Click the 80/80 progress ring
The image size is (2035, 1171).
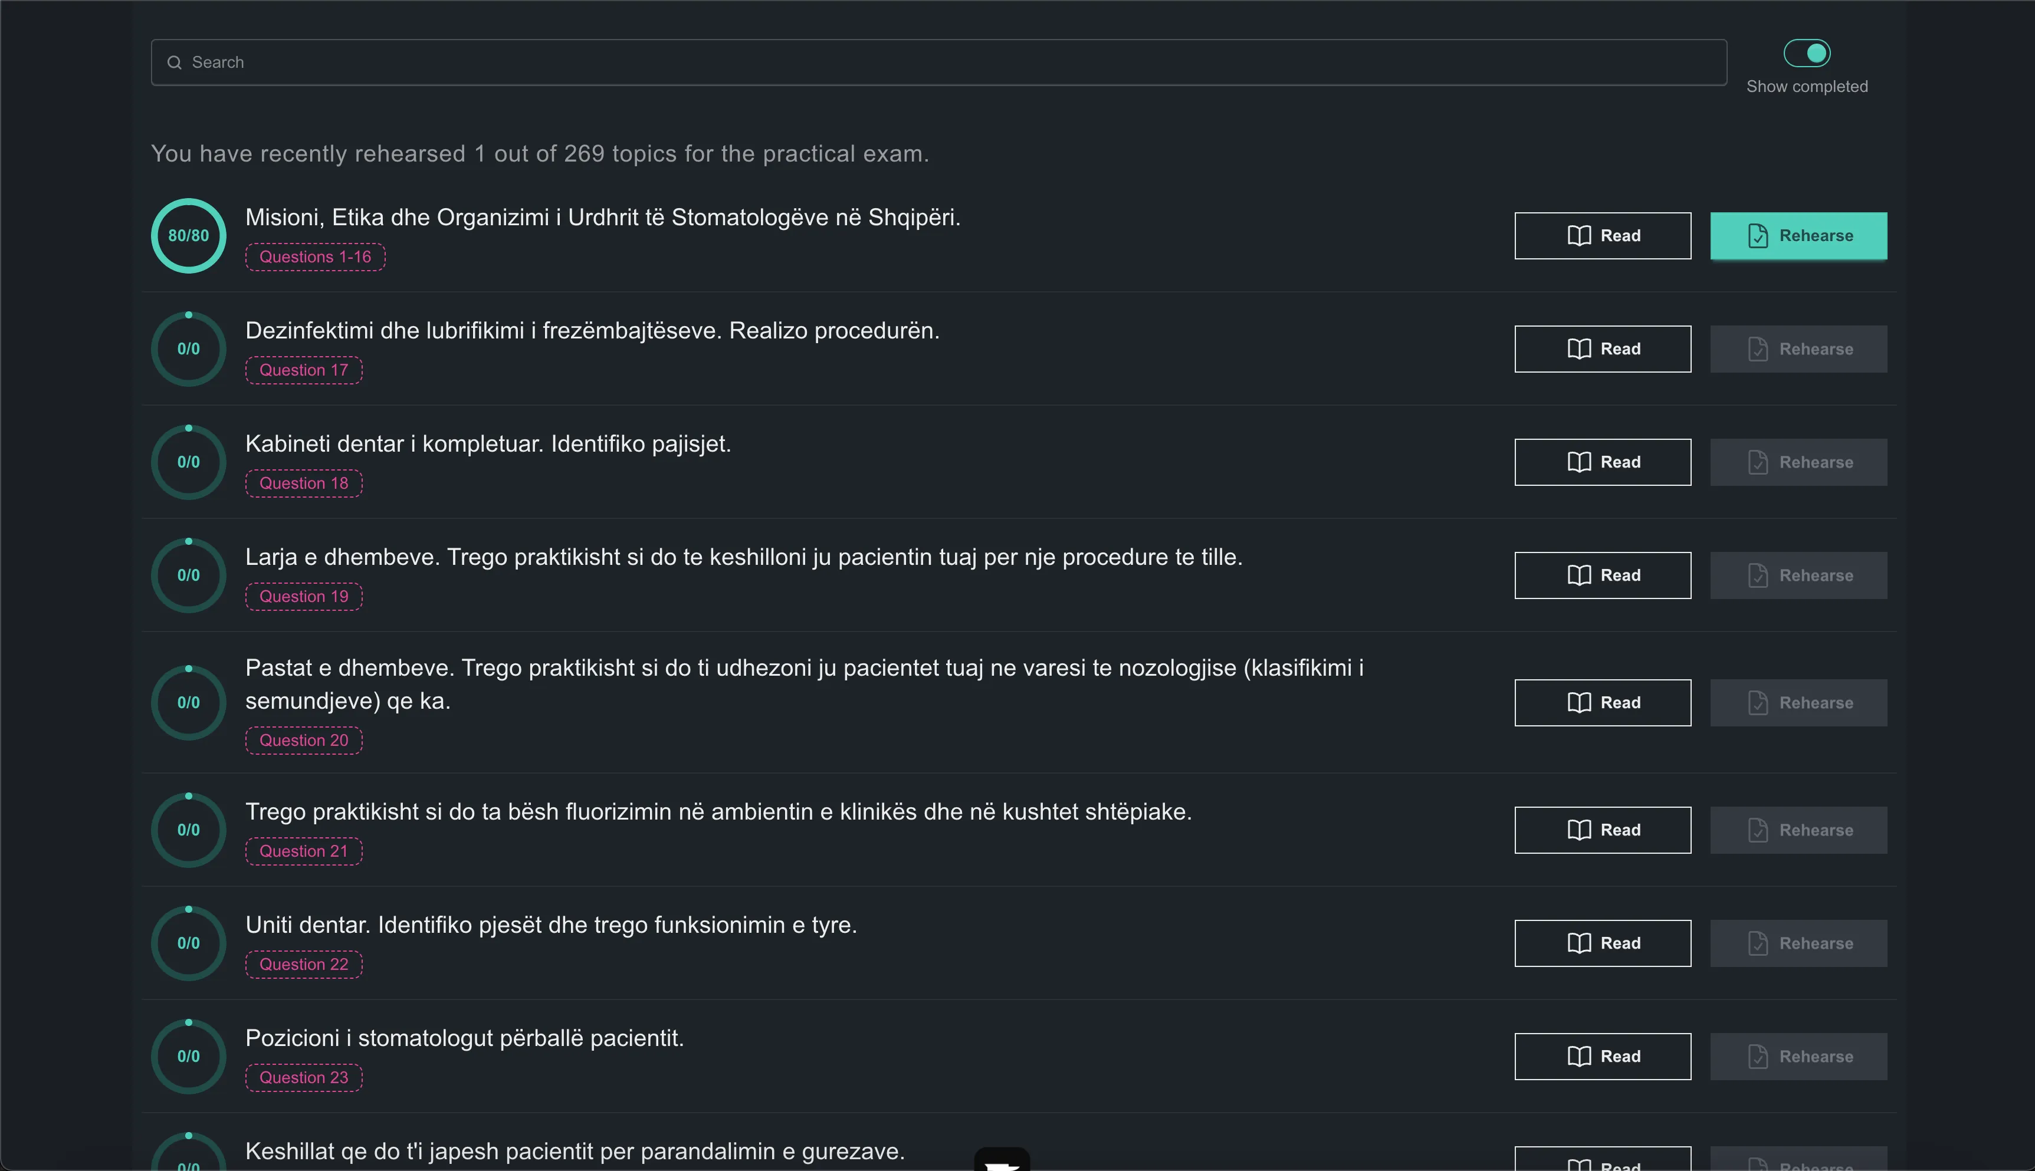(188, 236)
